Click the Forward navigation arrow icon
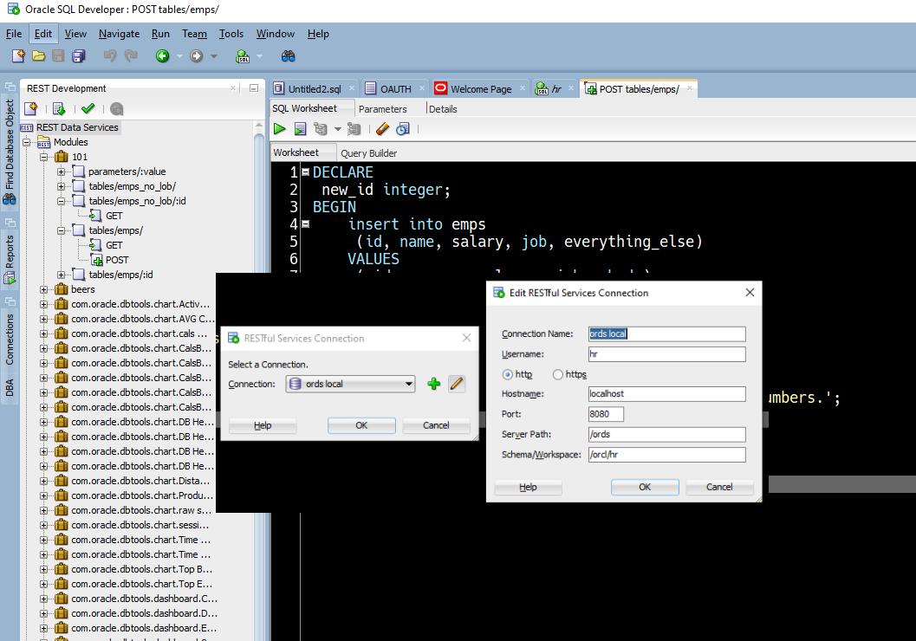 [x=196, y=56]
